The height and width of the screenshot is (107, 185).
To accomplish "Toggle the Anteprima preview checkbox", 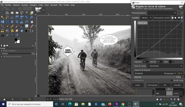I will coord(133,80).
